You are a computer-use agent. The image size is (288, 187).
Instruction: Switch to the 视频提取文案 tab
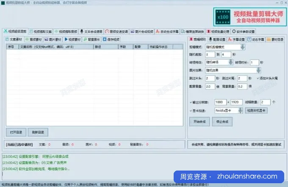point(41,32)
